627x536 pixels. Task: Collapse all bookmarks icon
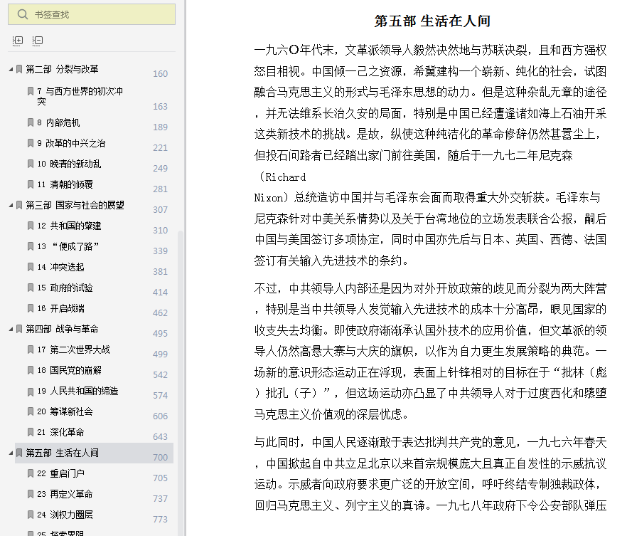tap(38, 41)
